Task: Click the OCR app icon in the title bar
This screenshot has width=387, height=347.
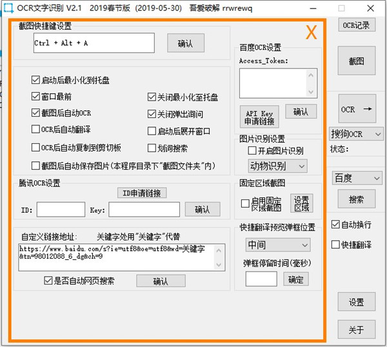Action: point(8,8)
